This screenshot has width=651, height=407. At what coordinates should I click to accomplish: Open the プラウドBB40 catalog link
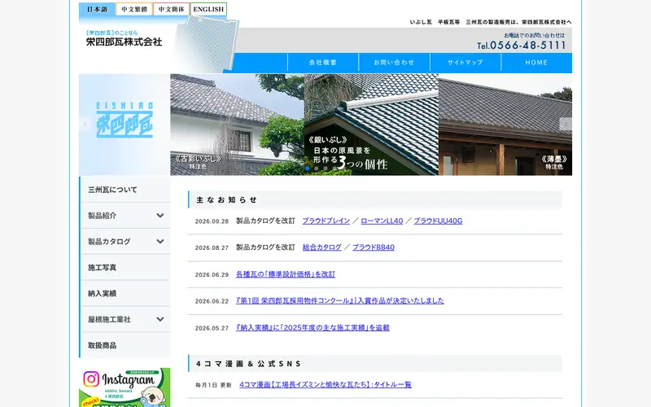point(374,247)
